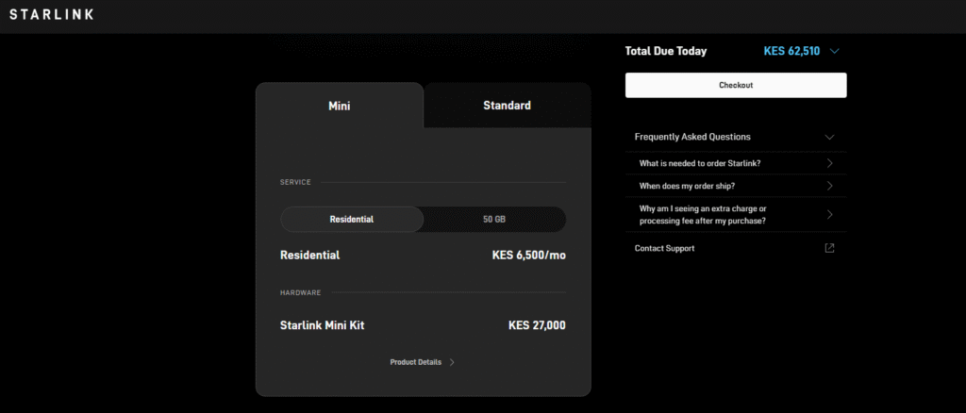966x413 pixels.
Task: Select the Residential service option
Action: tap(352, 219)
